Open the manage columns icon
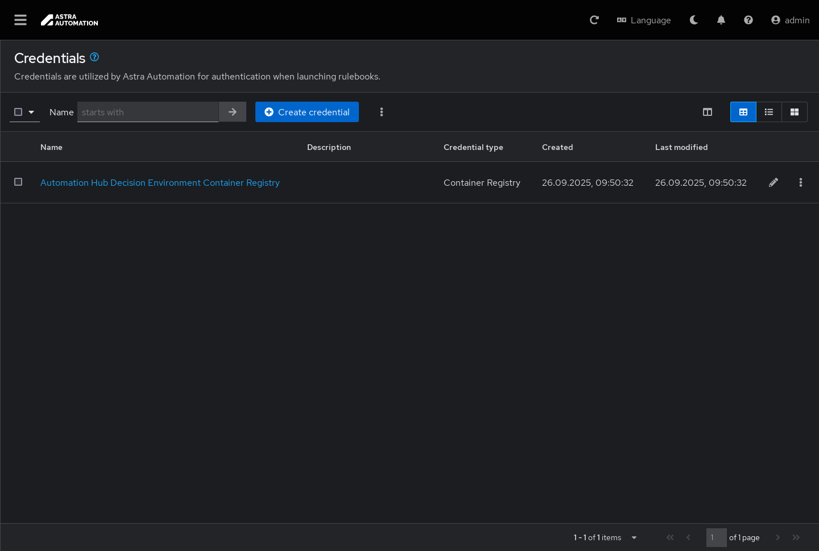The image size is (819, 551). coord(708,112)
